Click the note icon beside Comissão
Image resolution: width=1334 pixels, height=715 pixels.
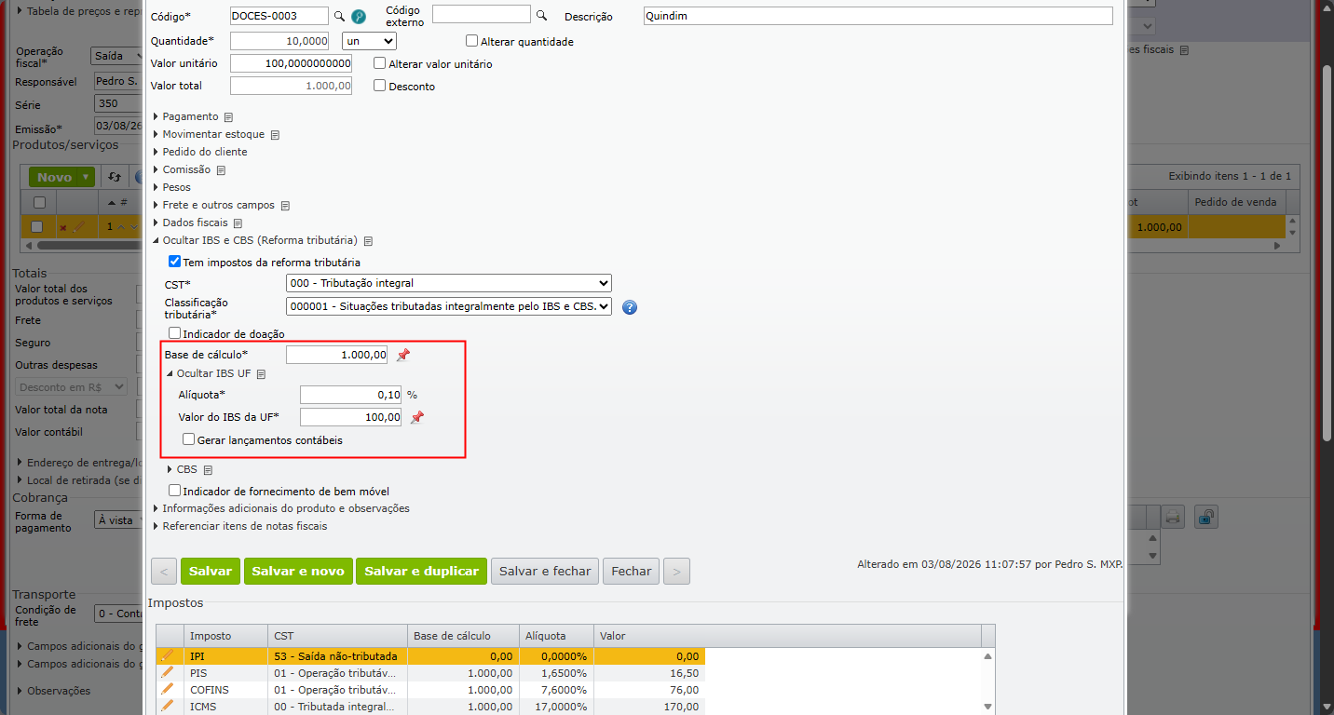click(221, 170)
